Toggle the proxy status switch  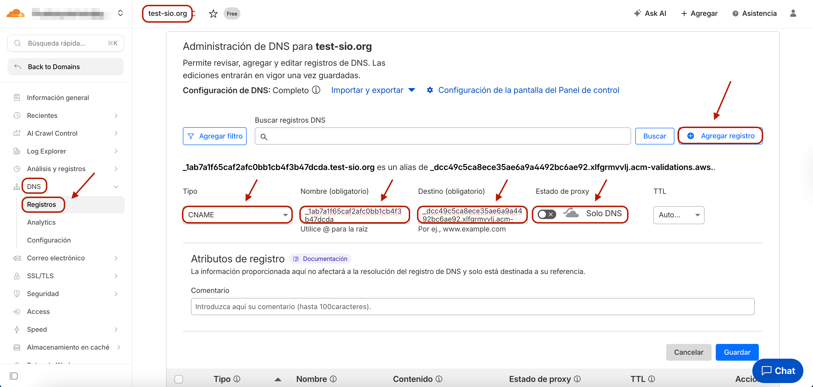pos(546,214)
